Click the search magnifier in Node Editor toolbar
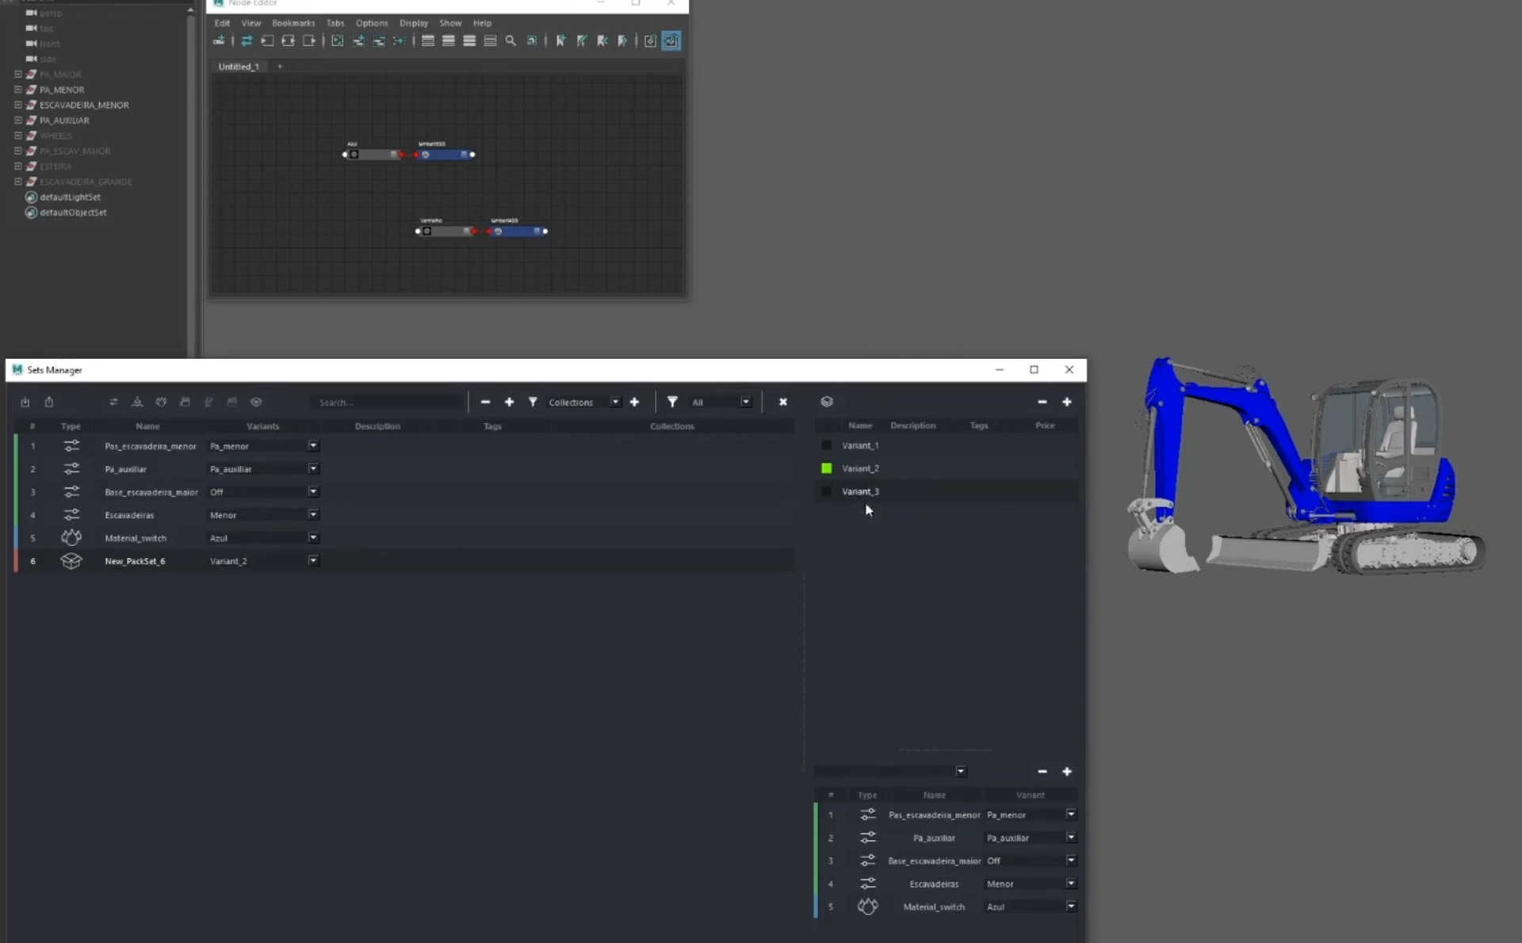 (511, 41)
